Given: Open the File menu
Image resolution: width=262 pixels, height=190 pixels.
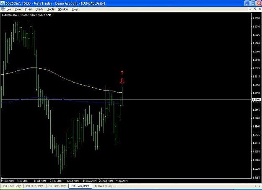Looking at the screenshot, I should coord(9,9).
